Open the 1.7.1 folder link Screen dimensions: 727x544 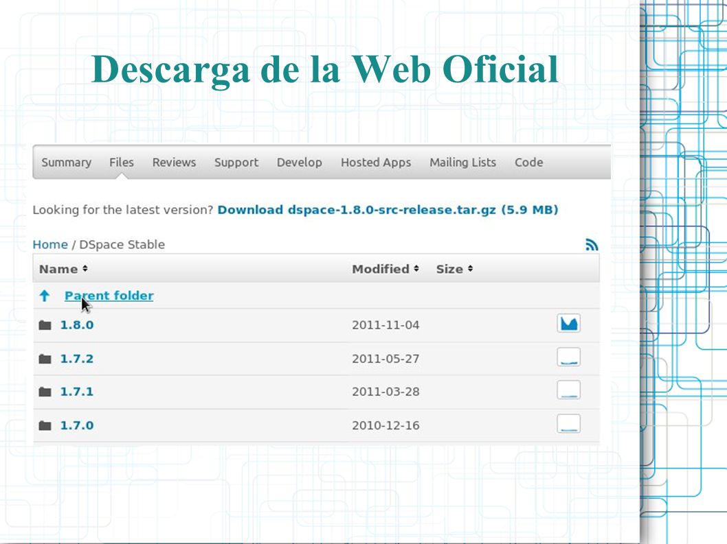click(x=77, y=392)
